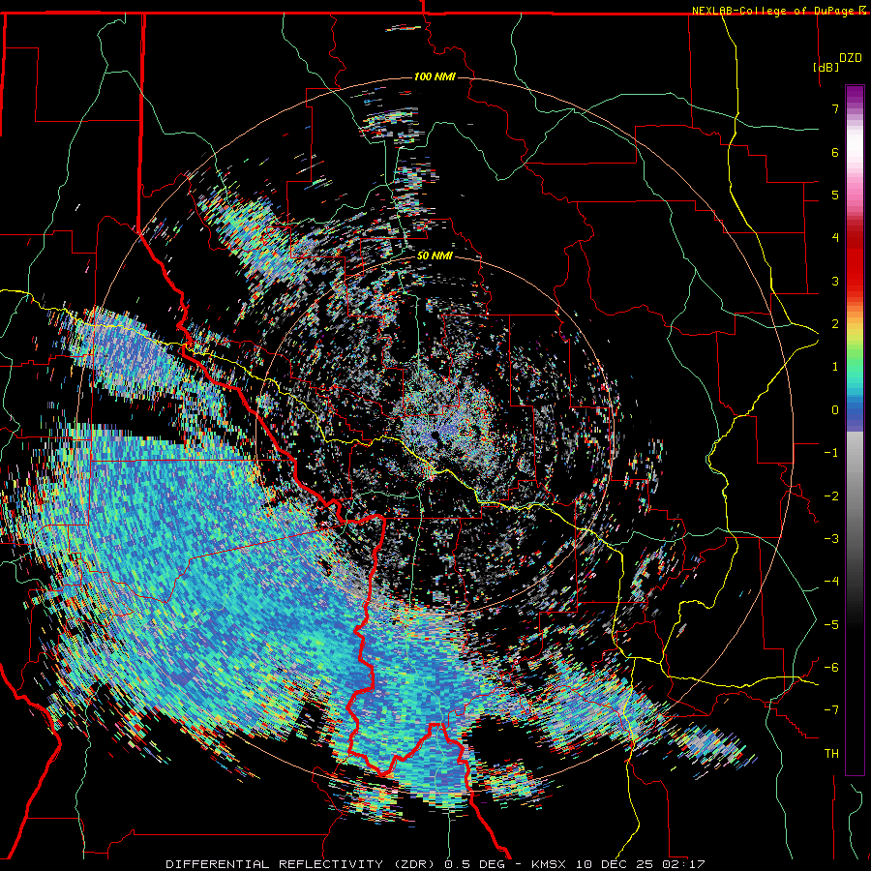Click the 10 DEC 25 02:17 timestamp

tap(641, 864)
